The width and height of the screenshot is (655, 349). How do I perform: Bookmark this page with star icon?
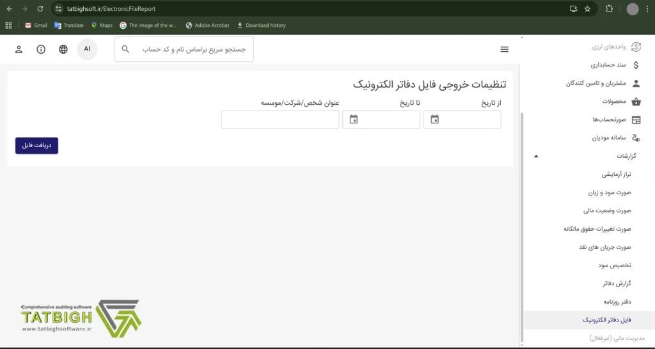click(x=587, y=9)
